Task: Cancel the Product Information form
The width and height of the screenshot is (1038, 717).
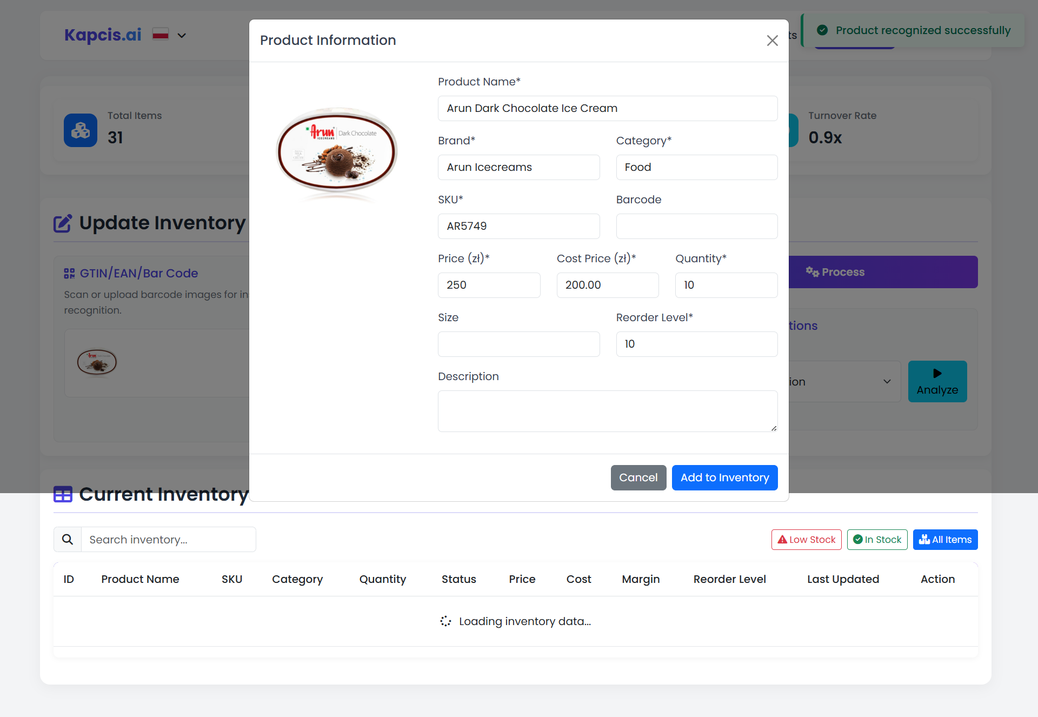Action: [x=638, y=477]
